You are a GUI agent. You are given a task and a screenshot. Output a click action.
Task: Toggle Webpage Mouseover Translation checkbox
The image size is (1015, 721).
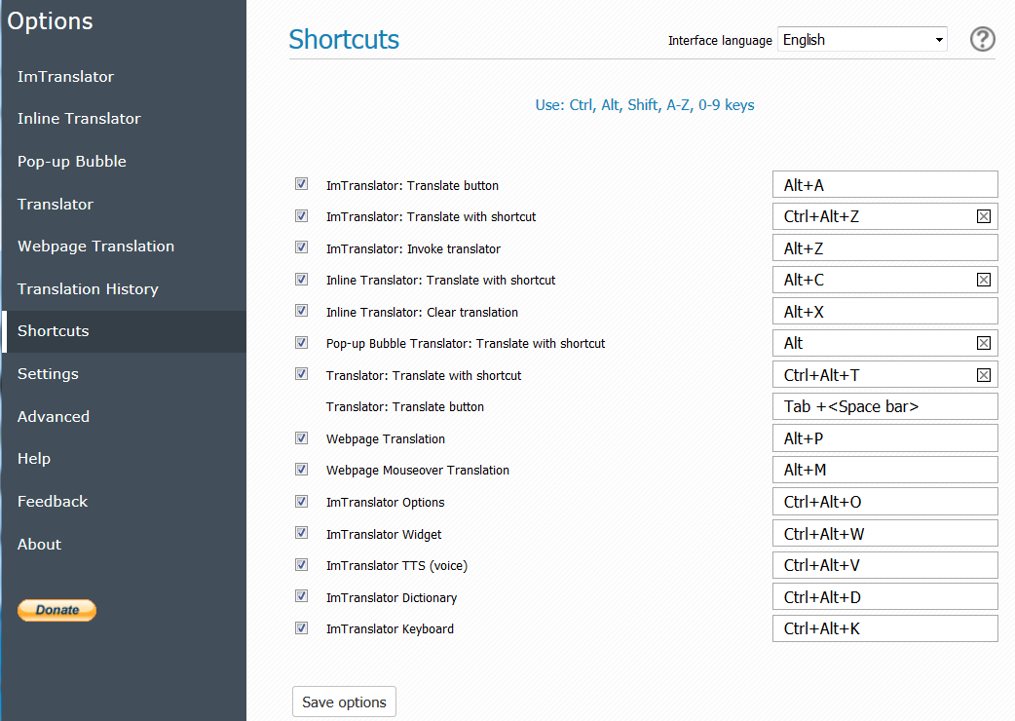(302, 470)
